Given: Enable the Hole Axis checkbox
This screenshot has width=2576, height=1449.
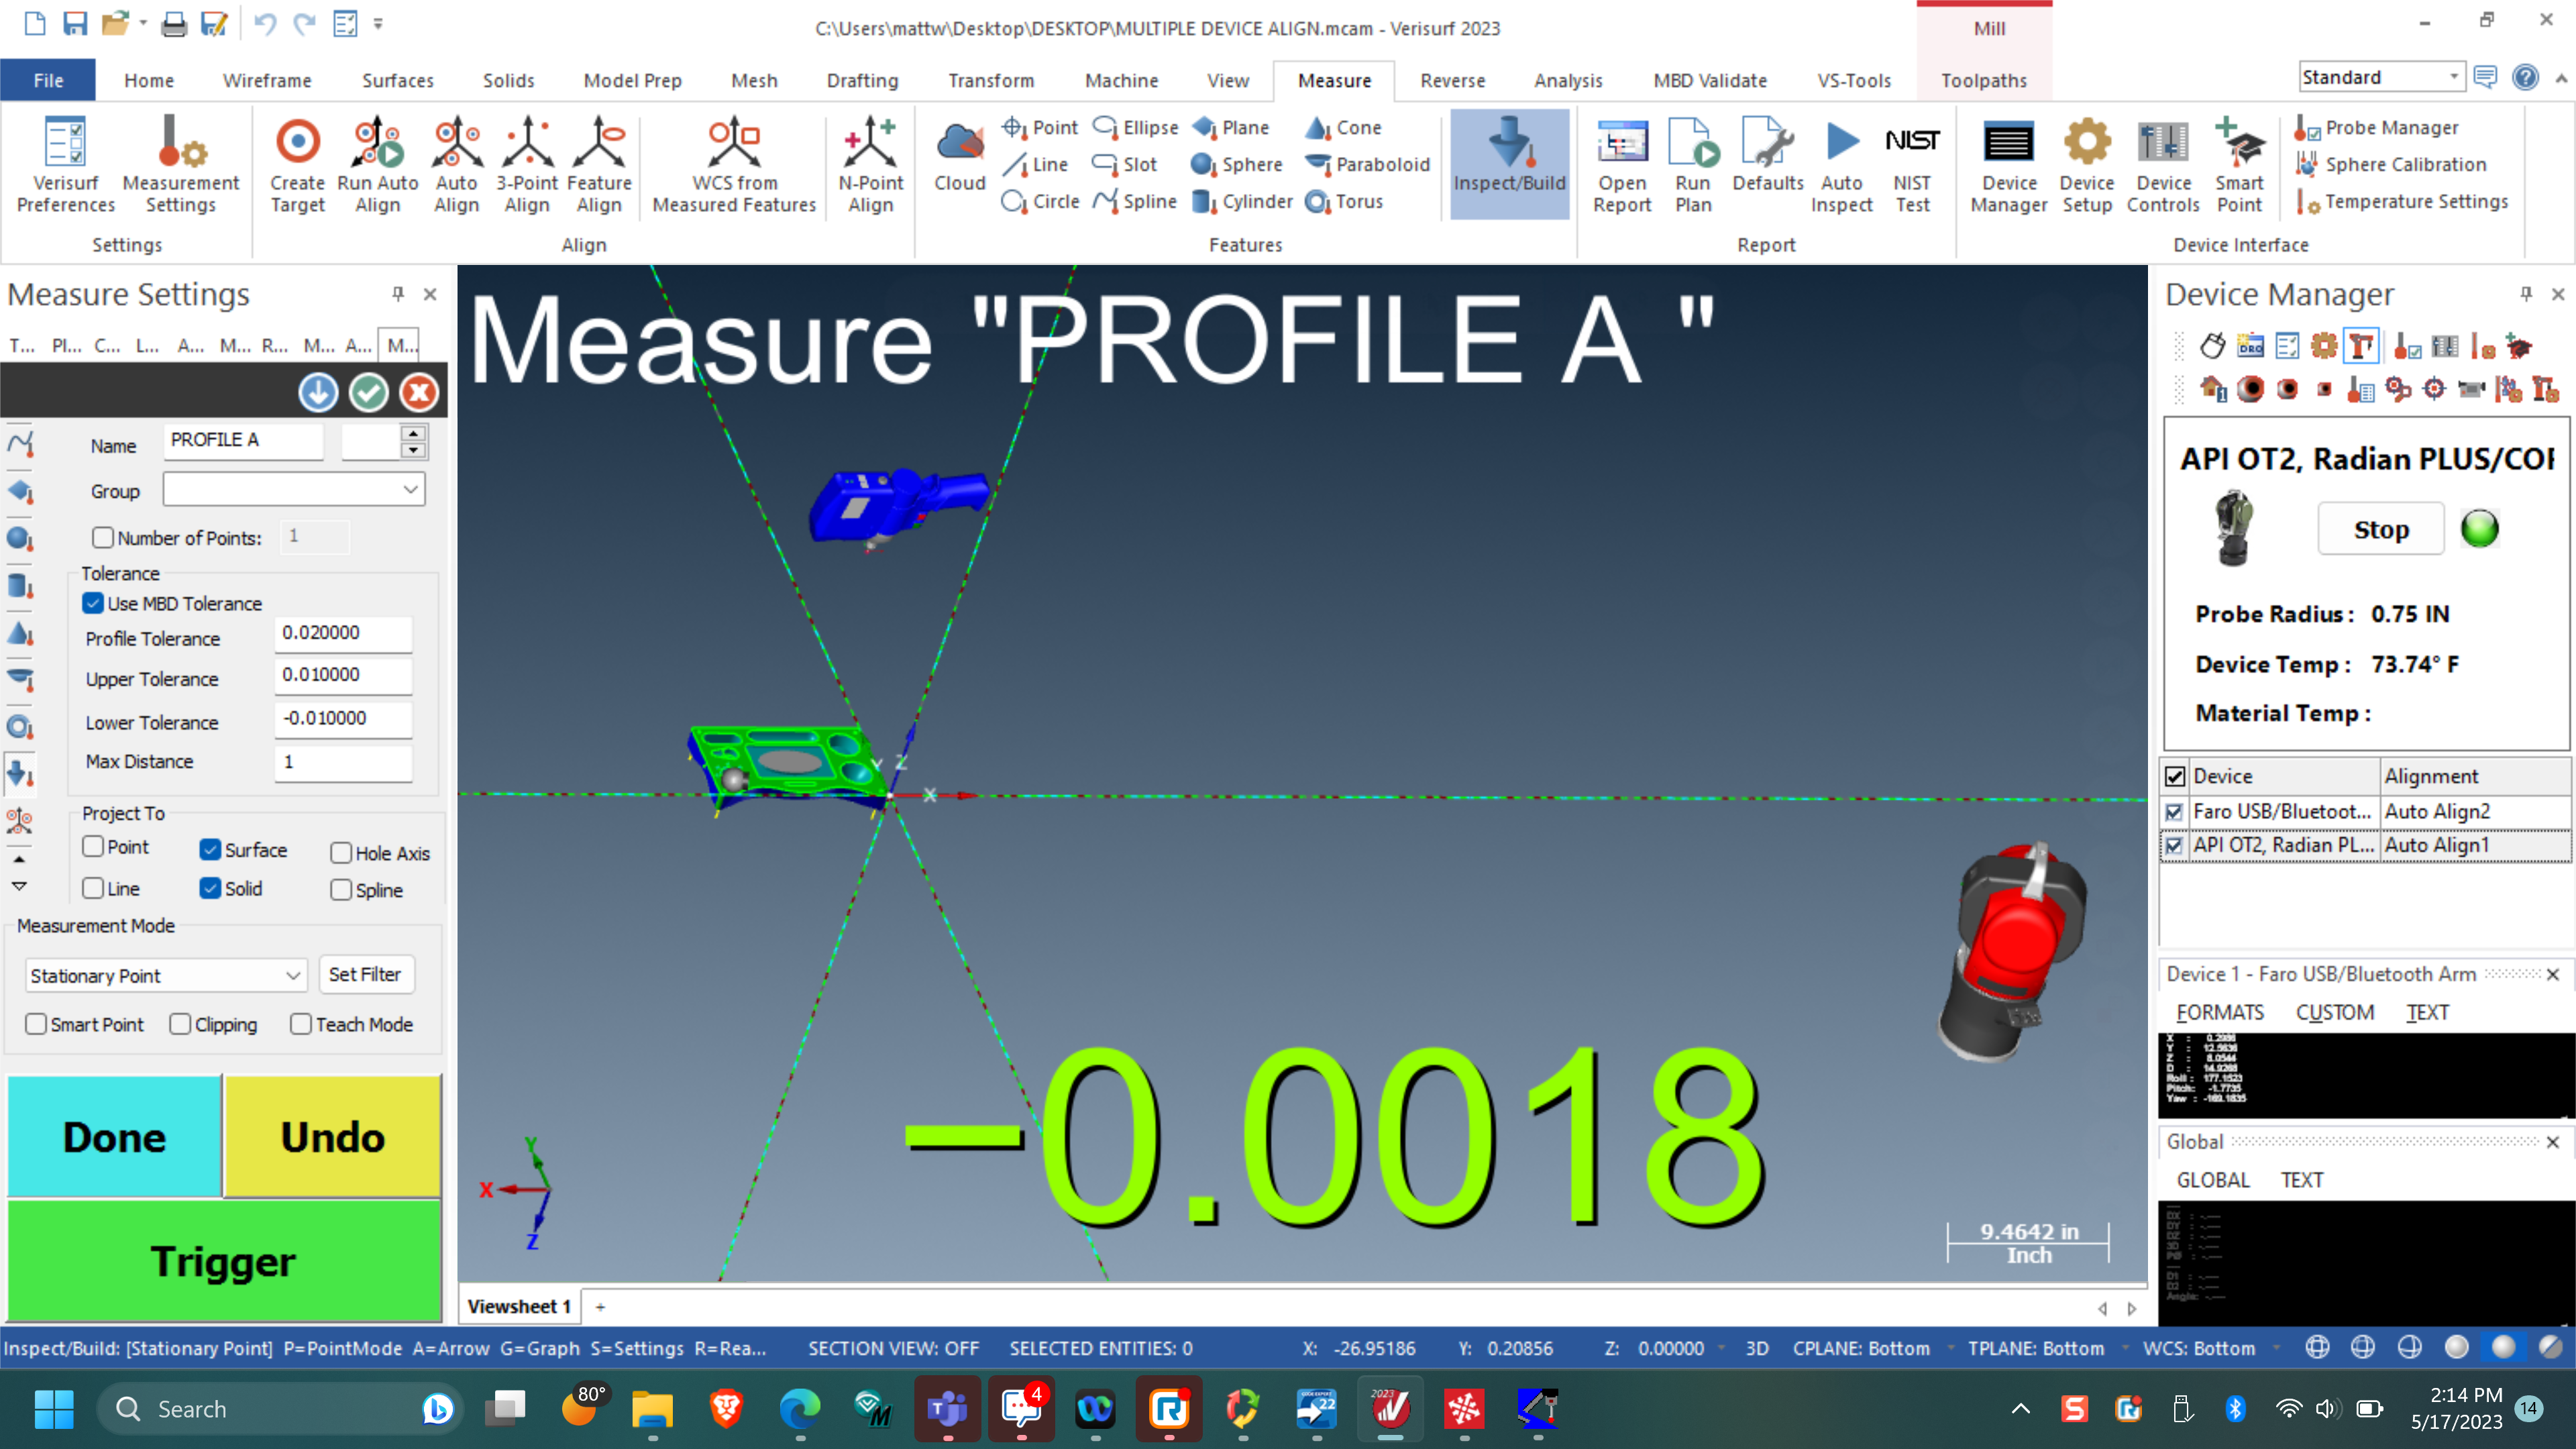Looking at the screenshot, I should (x=341, y=853).
